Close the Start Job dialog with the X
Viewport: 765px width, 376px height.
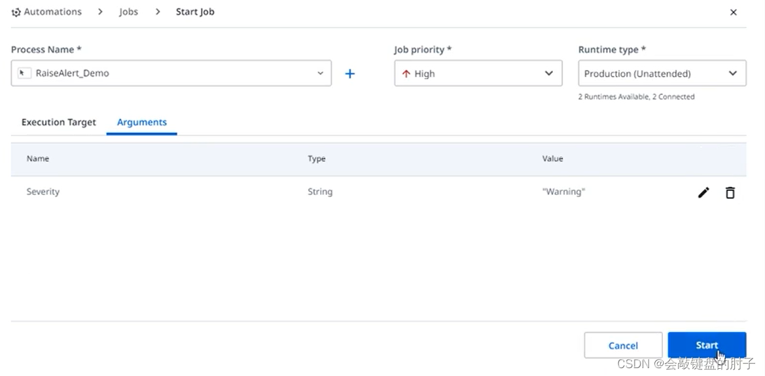[734, 12]
